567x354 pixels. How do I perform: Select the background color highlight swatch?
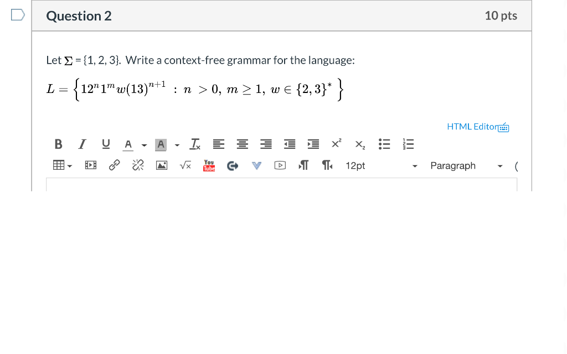tap(161, 144)
